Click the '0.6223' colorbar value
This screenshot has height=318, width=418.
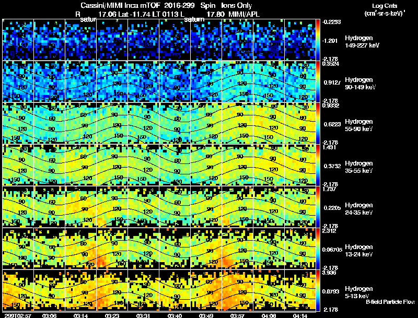click(332, 124)
